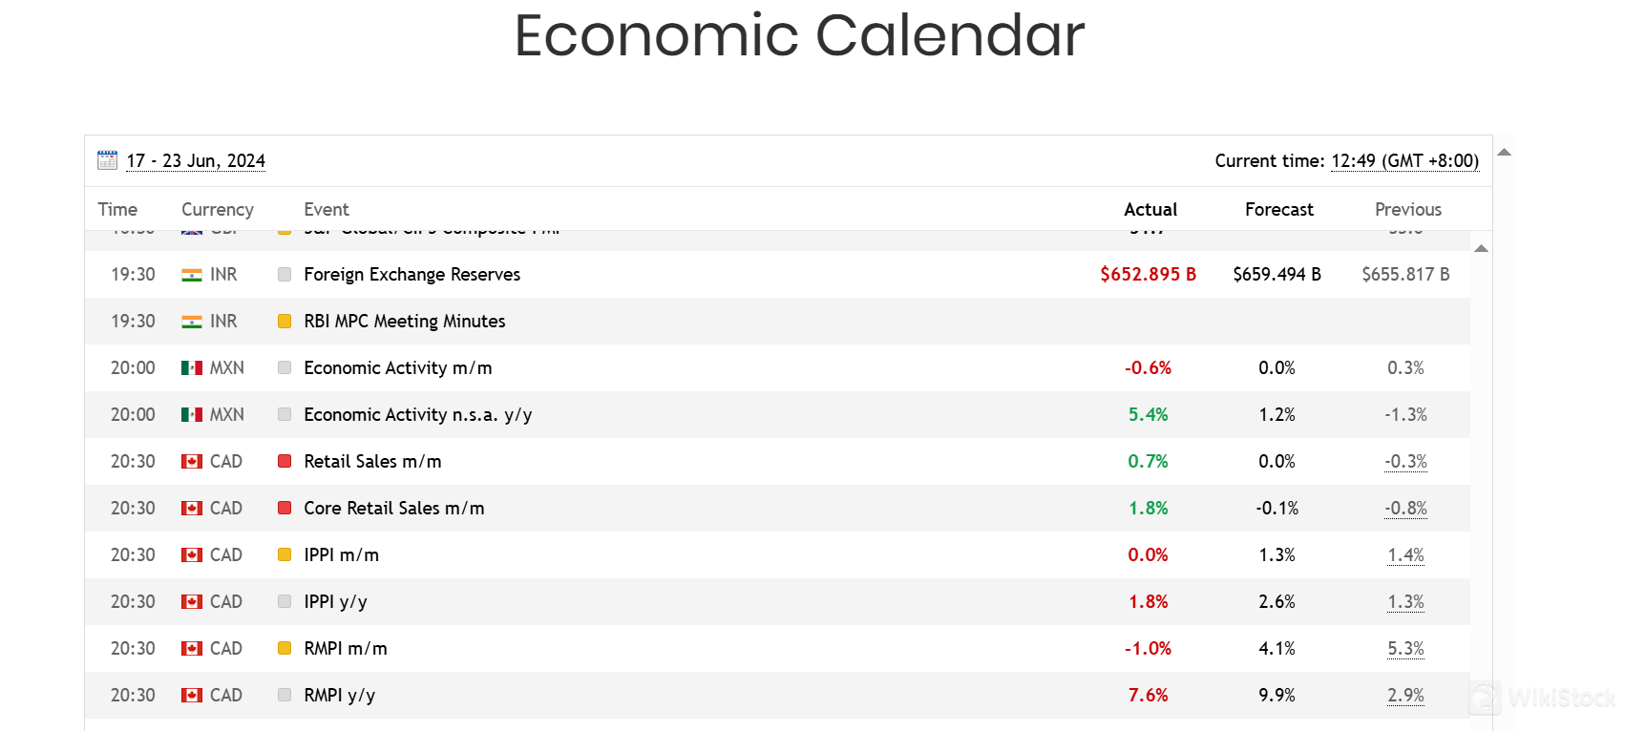Image resolution: width=1625 pixels, height=731 pixels.
Task: Click the Canada flag beside Retail Sales m/m
Action: tap(190, 461)
